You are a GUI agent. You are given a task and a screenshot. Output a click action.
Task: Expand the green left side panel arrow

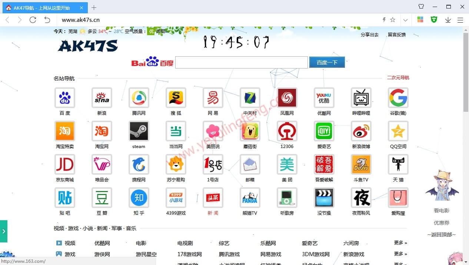click(4, 231)
